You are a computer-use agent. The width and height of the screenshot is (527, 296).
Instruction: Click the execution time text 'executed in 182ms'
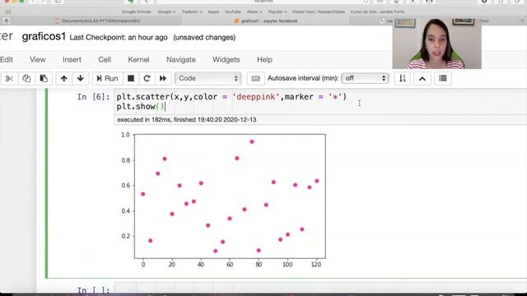[x=144, y=120]
